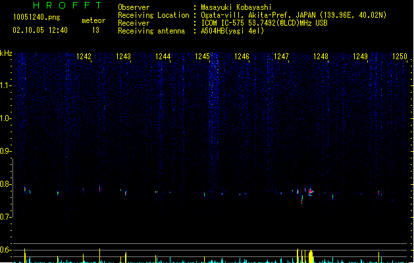This screenshot has width=414, height=263.
Task: Click the 1243 time marker
Action: coord(123,57)
